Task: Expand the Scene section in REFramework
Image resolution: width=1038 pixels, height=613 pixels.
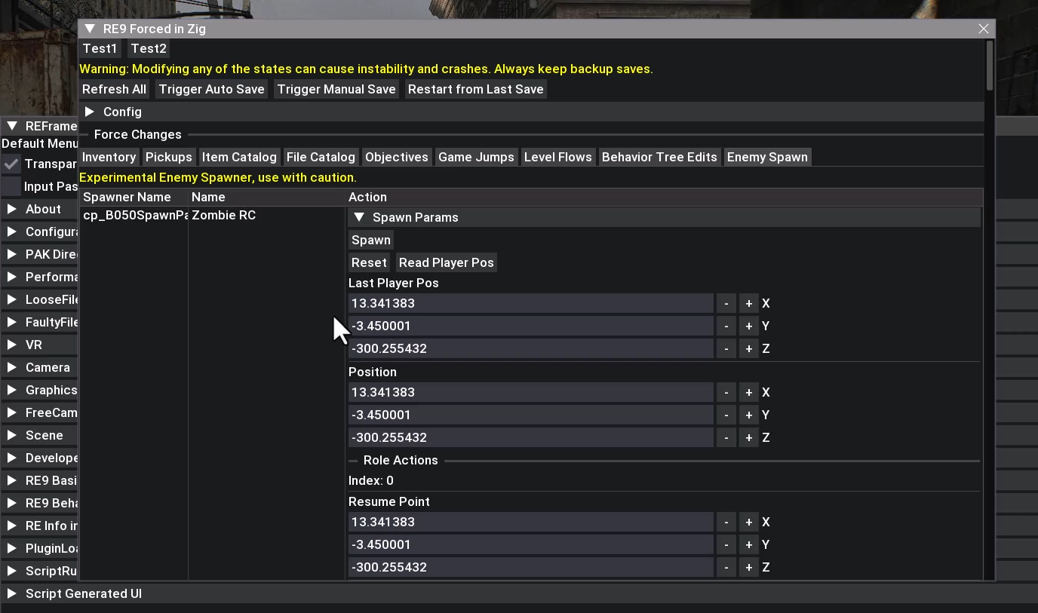Action: coord(39,435)
